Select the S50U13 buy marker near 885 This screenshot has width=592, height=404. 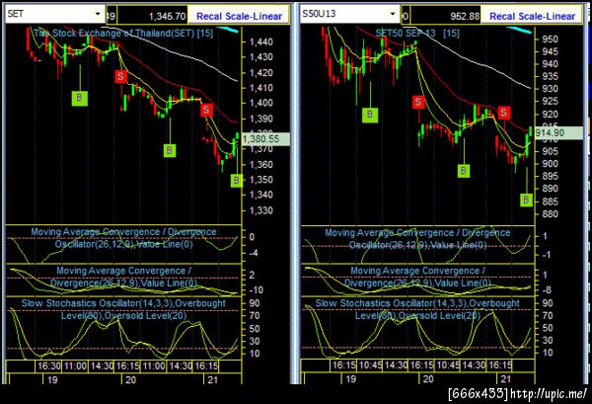point(526,200)
